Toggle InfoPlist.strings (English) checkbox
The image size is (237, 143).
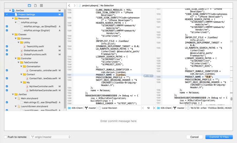pyautogui.click(x=7, y=31)
